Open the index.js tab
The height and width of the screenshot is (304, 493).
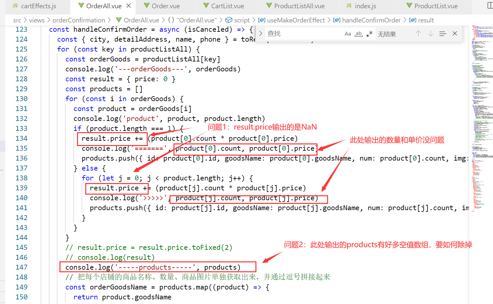tap(361, 6)
